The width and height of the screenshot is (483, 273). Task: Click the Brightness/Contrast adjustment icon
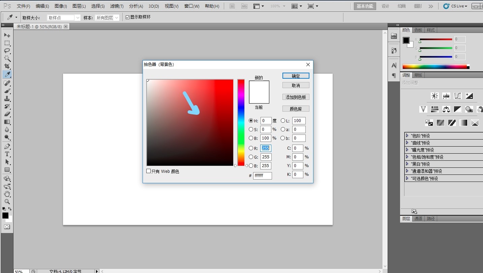(x=435, y=96)
